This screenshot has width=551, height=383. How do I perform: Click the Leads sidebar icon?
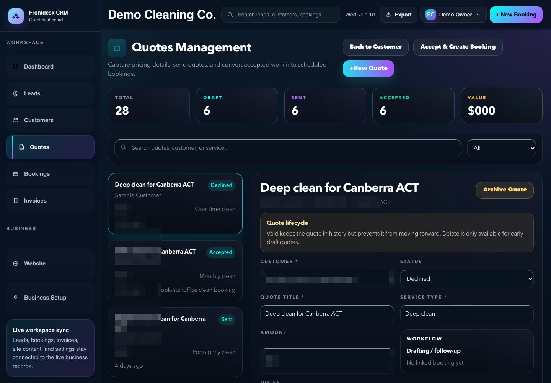pyautogui.click(x=16, y=93)
